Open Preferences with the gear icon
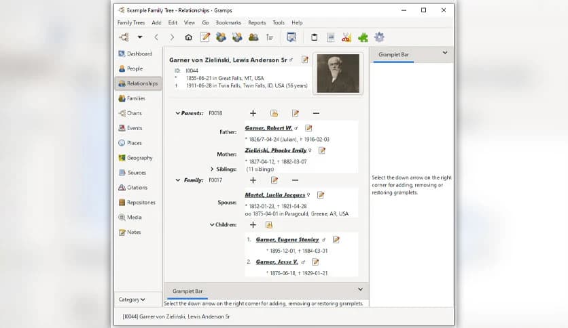 coord(379,37)
